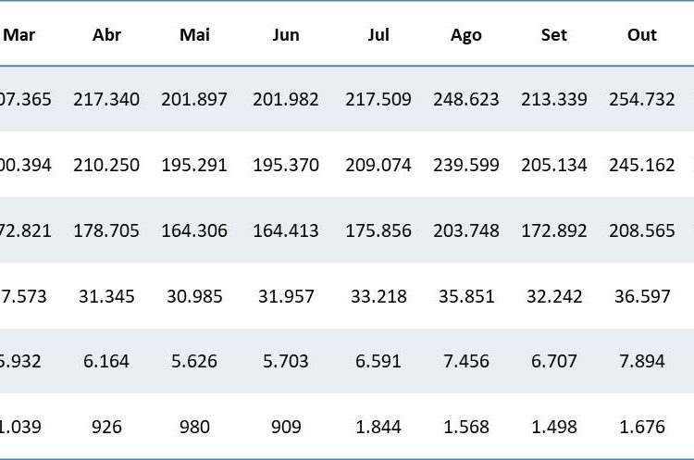The height and width of the screenshot is (460, 694).
Task: Select the cell showing 254.732
Action: pos(642,99)
